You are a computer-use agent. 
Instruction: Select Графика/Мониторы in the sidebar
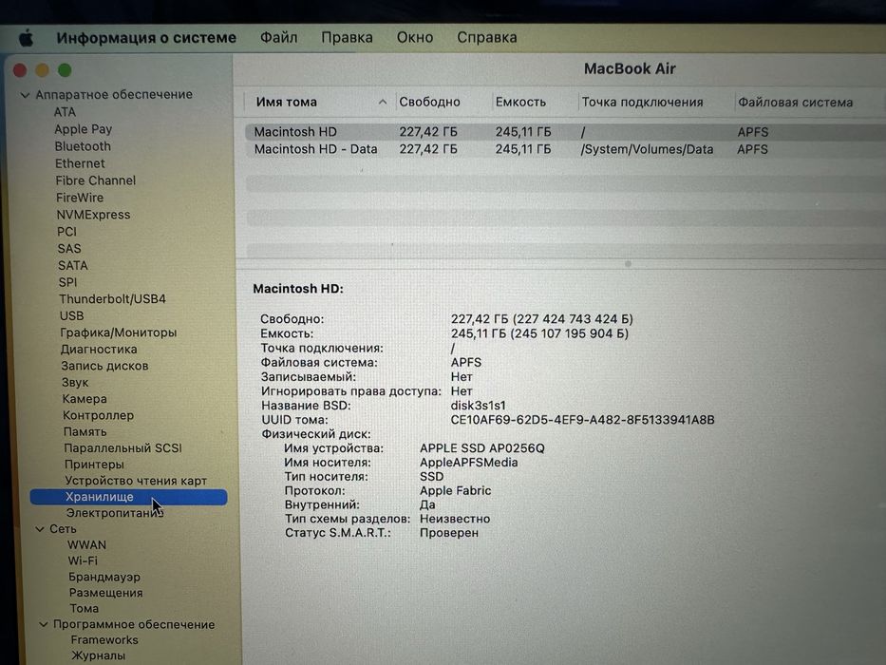pyautogui.click(x=119, y=333)
